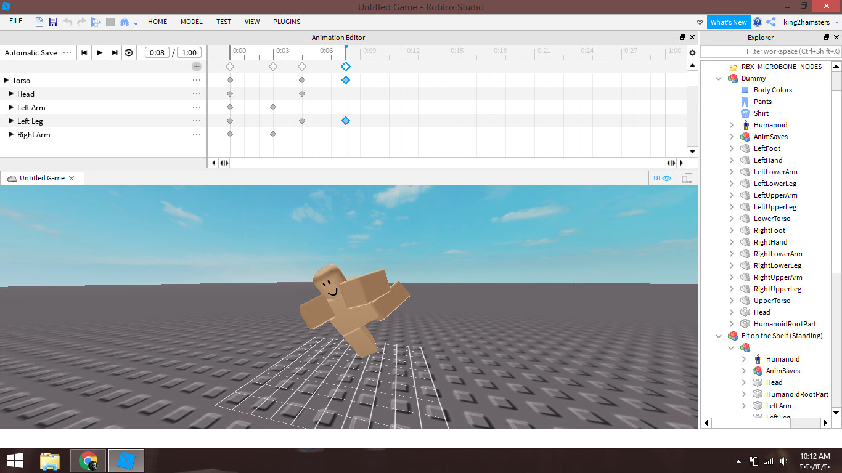
Task: Expand the Torso track
Action: (6, 80)
